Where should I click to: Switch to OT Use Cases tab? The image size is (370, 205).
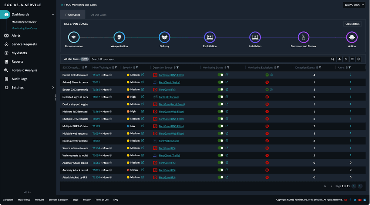click(x=98, y=15)
